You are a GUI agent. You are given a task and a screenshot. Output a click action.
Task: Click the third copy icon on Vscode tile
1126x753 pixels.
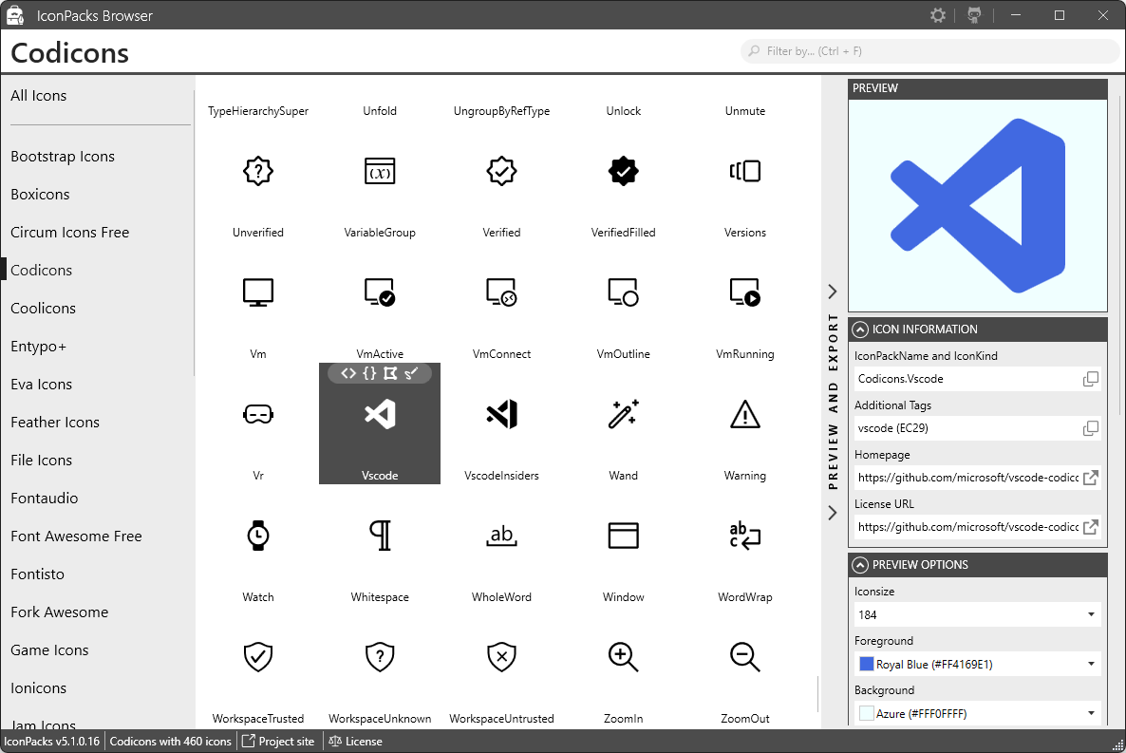click(390, 373)
